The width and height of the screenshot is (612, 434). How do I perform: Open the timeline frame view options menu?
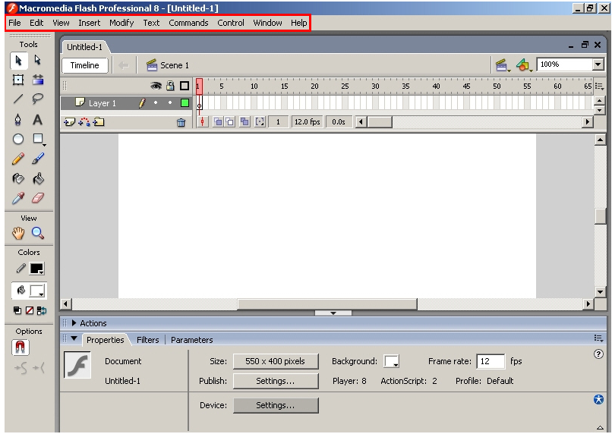[x=599, y=86]
